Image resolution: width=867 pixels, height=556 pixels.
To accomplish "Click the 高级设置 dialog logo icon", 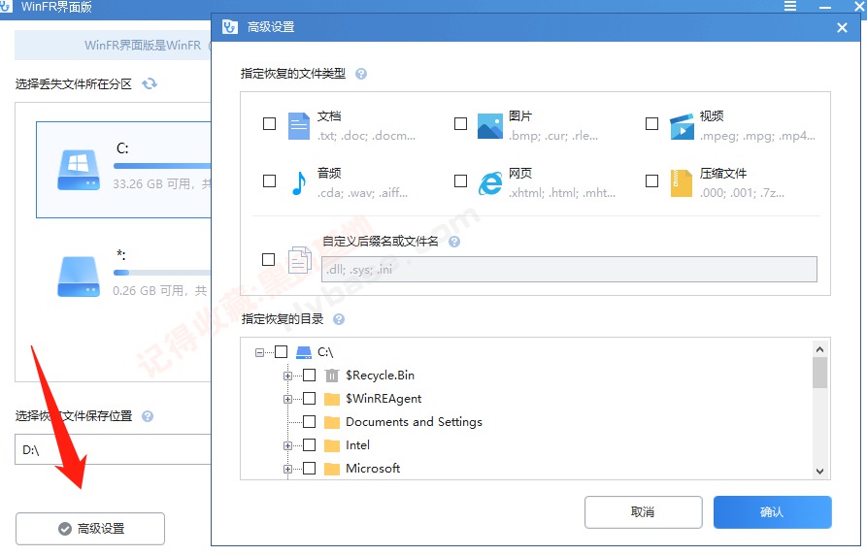I will pyautogui.click(x=229, y=26).
